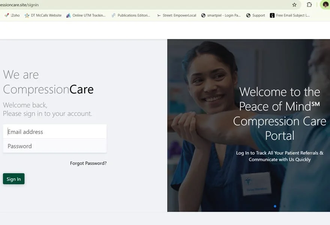This screenshot has height=225, width=330.
Task: Click the Log In to Track Patient Referrals text
Action: [279, 156]
